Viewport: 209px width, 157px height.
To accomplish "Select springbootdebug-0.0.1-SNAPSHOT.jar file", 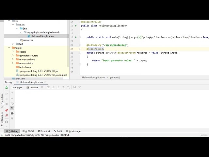I will [37, 71].
